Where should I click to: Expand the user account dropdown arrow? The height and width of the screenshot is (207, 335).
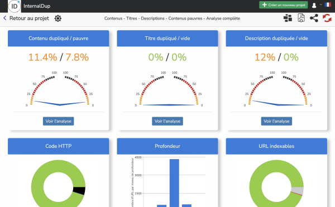tap(320, 4)
